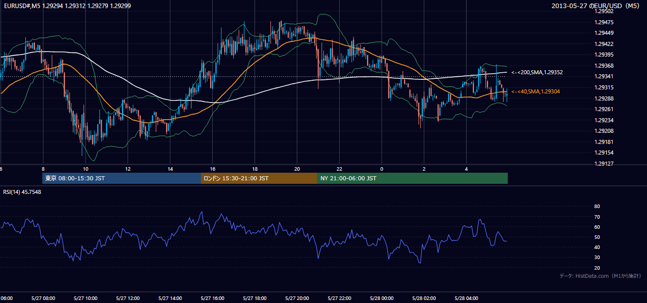Click hour tick 16 under price chart
Image resolution: width=647 pixels, height=303 pixels.
(213, 169)
